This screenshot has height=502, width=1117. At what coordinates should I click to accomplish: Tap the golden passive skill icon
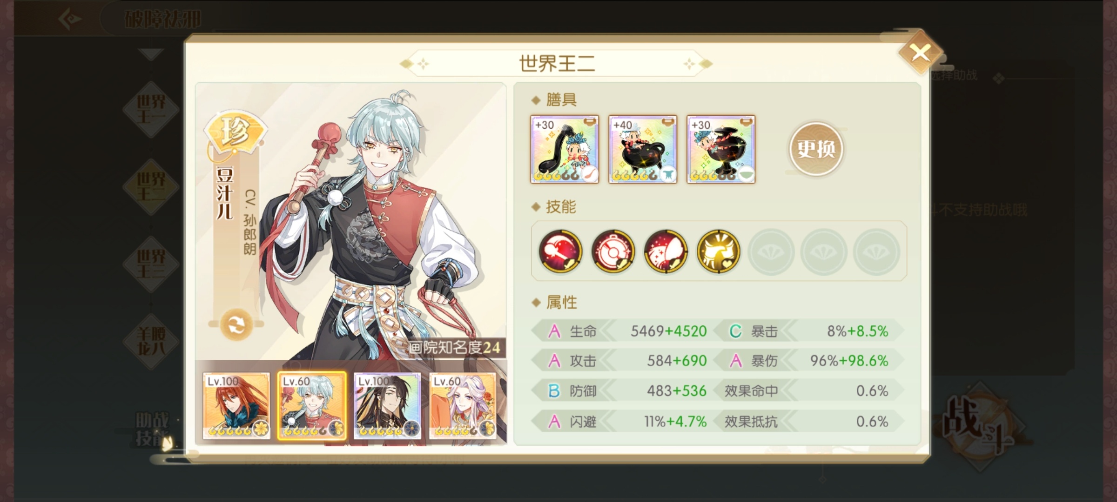[718, 251]
